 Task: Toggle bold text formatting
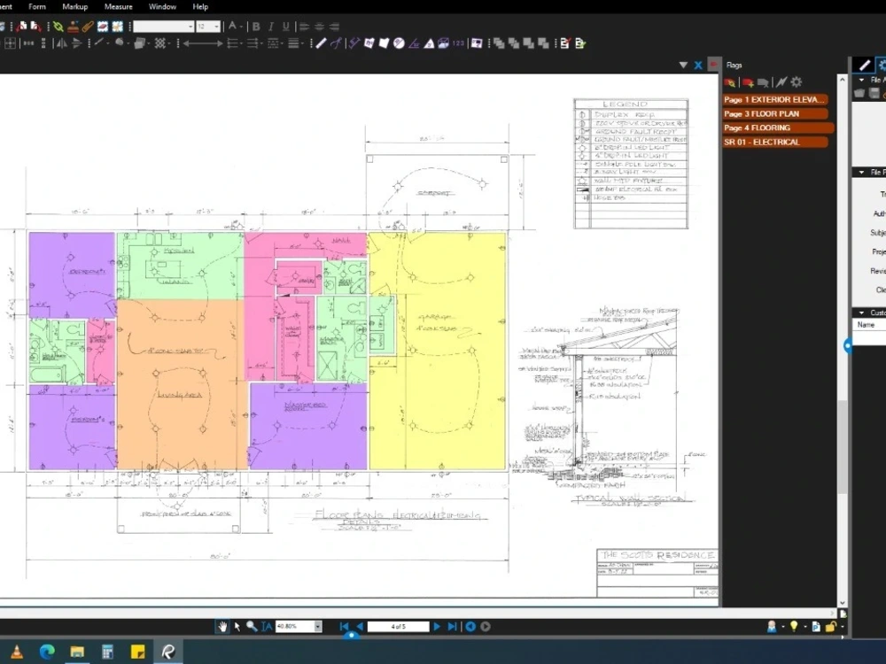(x=255, y=27)
